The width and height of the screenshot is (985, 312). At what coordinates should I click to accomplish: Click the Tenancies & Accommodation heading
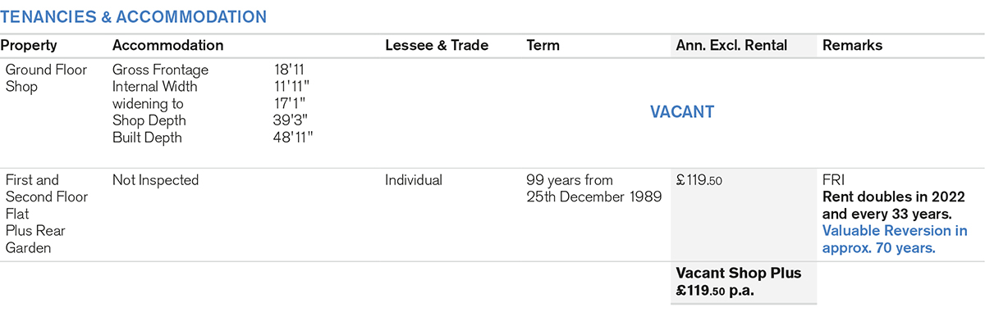[x=133, y=16]
